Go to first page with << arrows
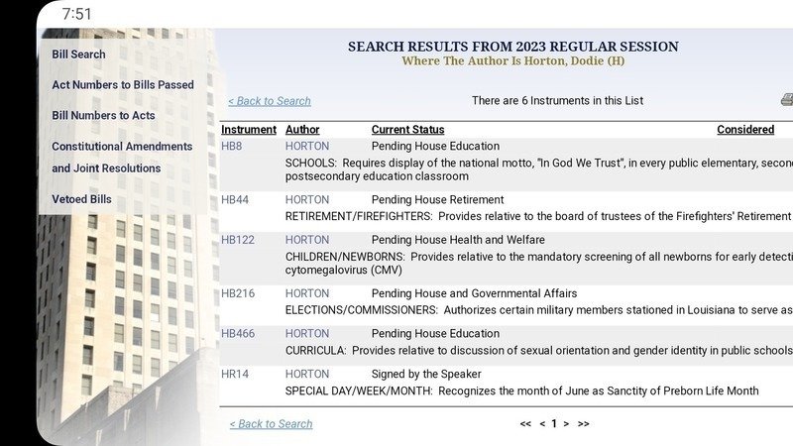Image resolution: width=793 pixels, height=446 pixels. point(525,424)
